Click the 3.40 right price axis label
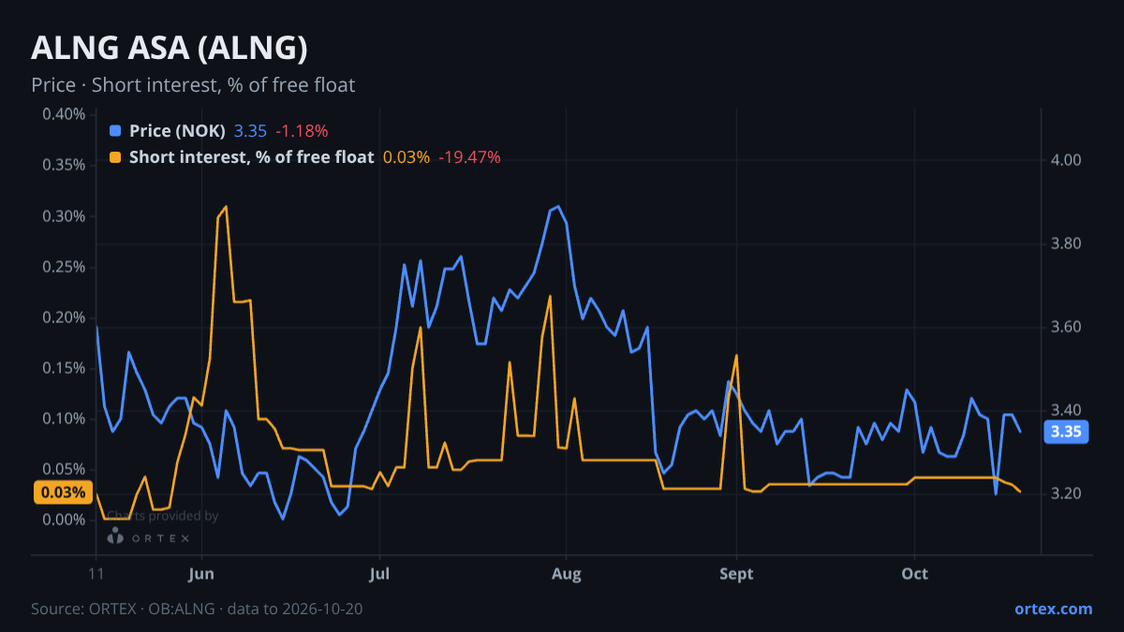1124x632 pixels. point(1067,410)
